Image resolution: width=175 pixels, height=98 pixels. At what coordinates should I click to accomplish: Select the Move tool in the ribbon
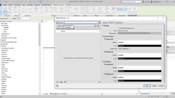36,10
